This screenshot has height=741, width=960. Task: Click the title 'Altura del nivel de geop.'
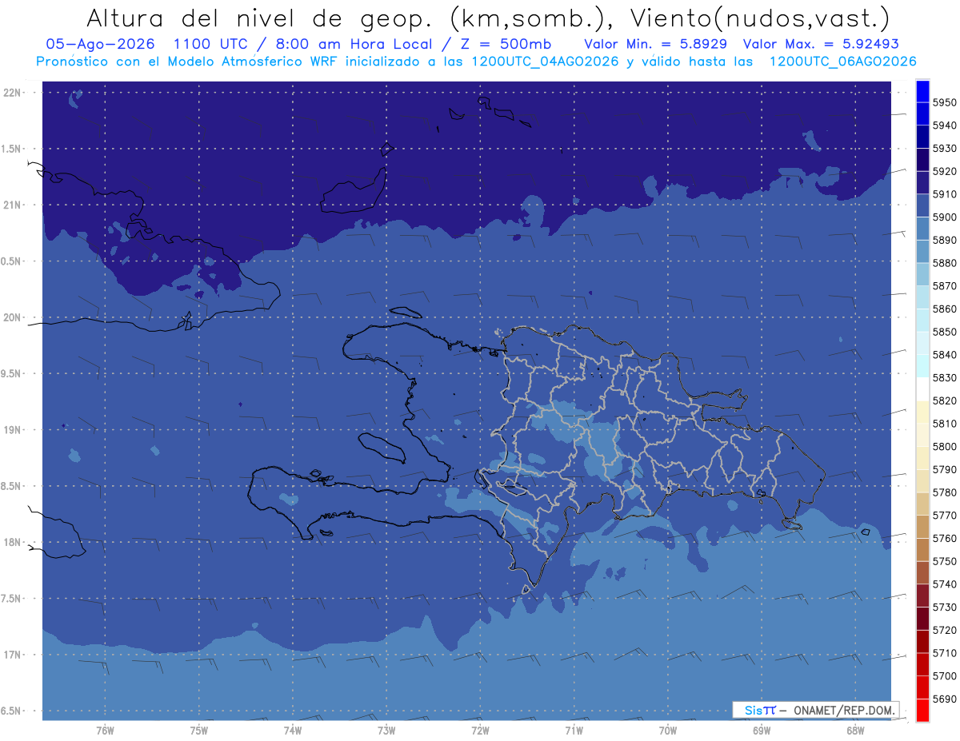point(258,18)
